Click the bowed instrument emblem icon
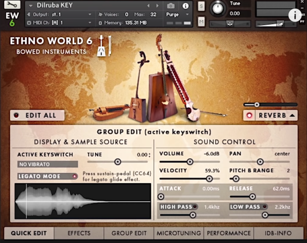 pos(104,46)
